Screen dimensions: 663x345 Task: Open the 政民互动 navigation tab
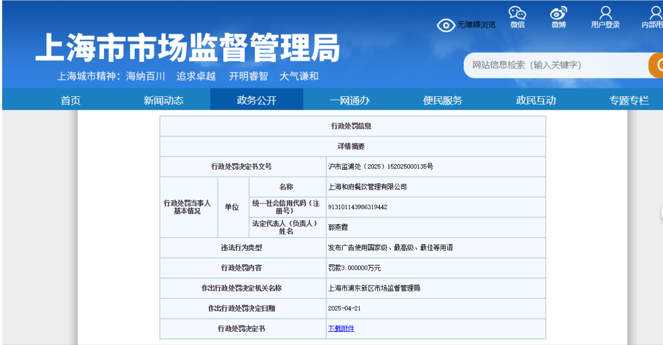click(x=535, y=100)
